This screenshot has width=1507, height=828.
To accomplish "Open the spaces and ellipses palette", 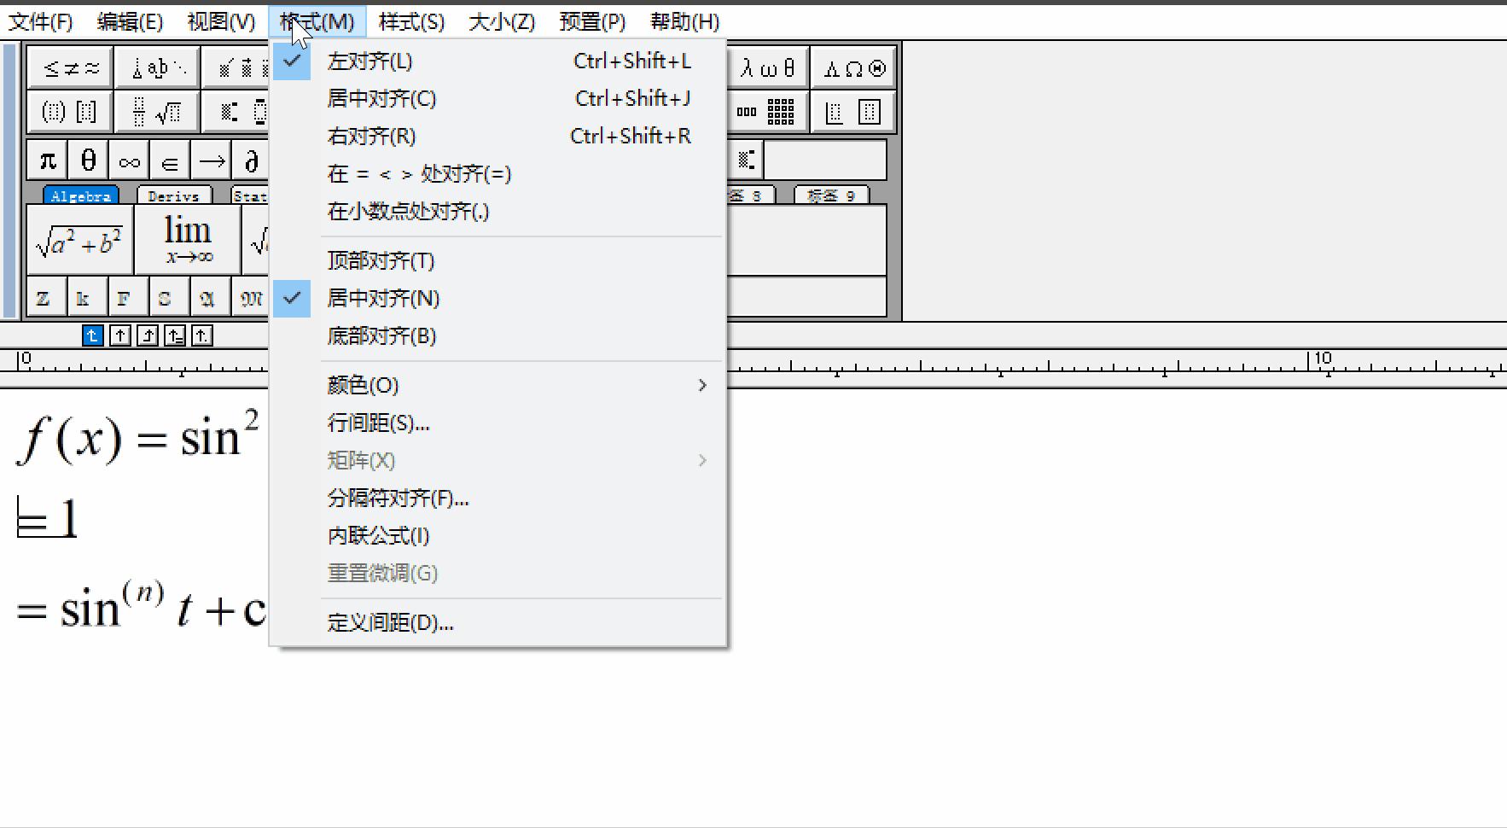I will click(x=158, y=67).
